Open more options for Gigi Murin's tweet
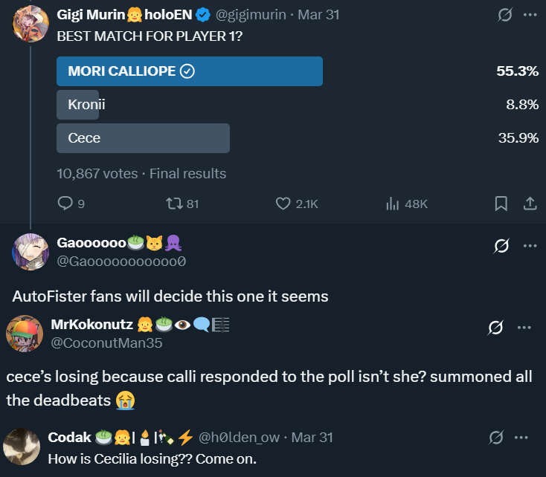This screenshot has width=546, height=477. (530, 16)
